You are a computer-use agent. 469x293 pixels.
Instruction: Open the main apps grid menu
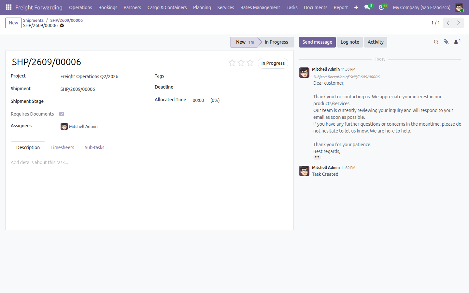click(x=8, y=7)
